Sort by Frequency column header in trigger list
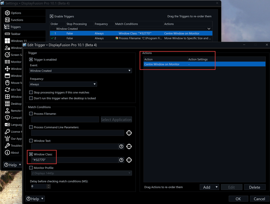Image resolution: width=270 pixels, height=204 pixels. point(104,24)
